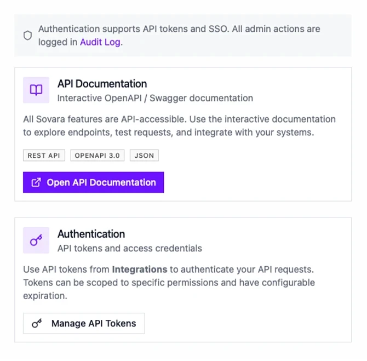This screenshot has height=361, width=367.
Task: Click the shield icon in the info banner
Action: [27, 36]
